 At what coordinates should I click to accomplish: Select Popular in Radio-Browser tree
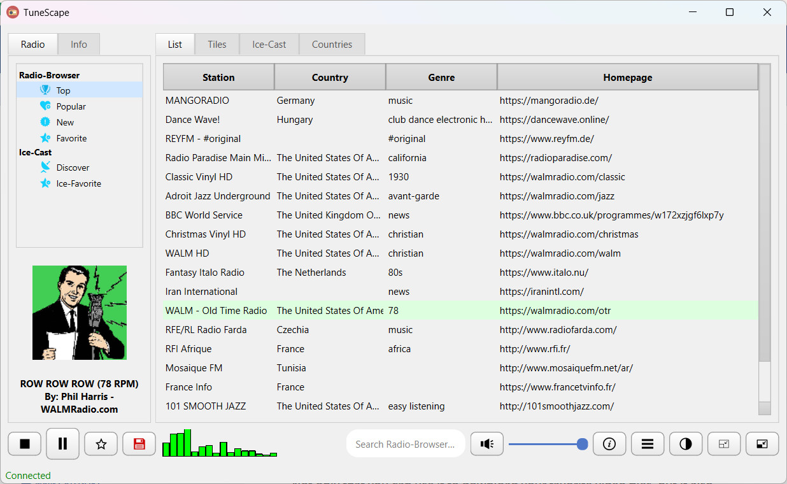tap(71, 106)
